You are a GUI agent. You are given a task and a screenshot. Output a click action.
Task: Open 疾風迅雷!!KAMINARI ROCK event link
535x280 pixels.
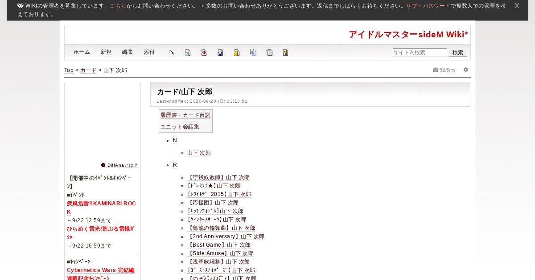pyautogui.click(x=101, y=208)
